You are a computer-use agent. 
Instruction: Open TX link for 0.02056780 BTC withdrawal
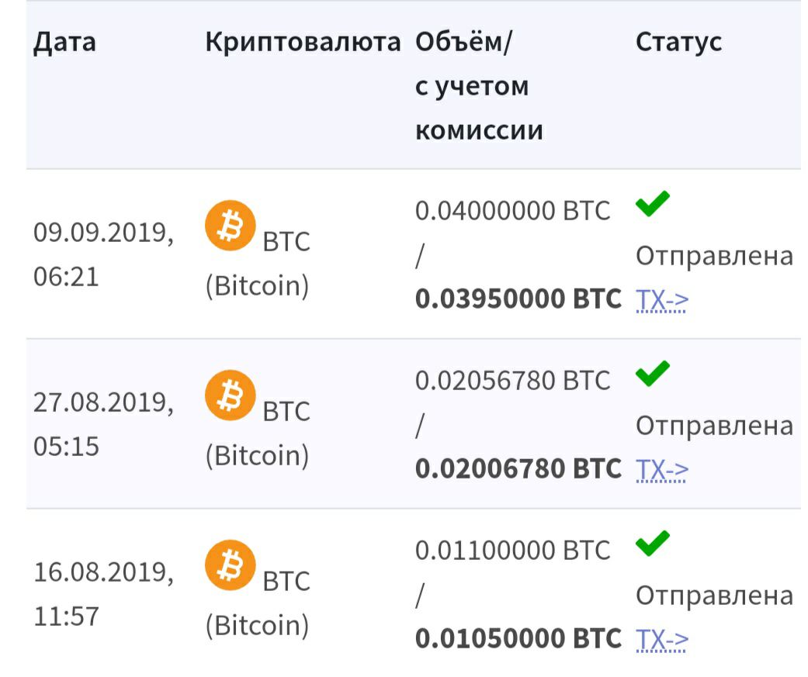click(x=662, y=470)
